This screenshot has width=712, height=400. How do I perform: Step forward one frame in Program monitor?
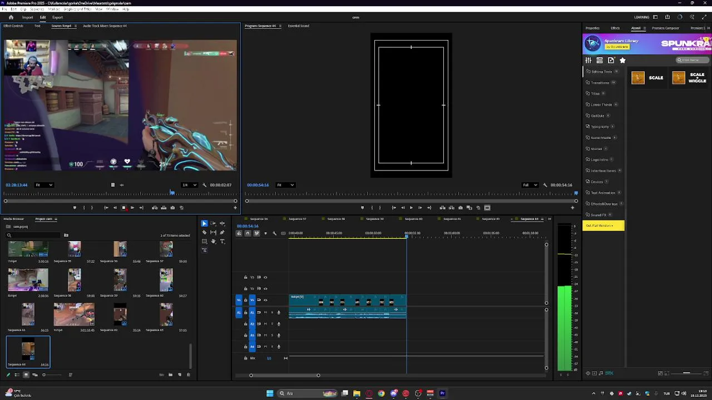pyautogui.click(x=420, y=208)
